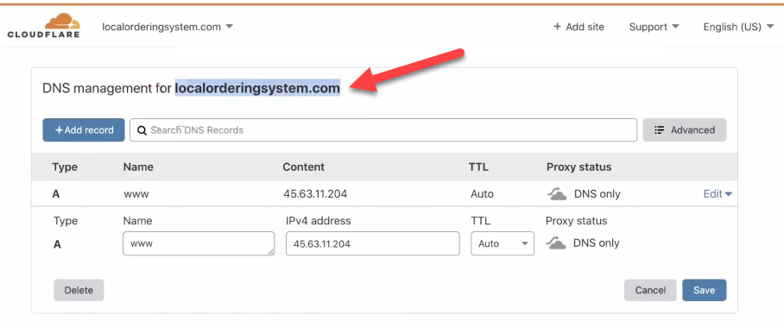This screenshot has height=321, width=784.
Task: Save the DNS record changes
Action: 704,290
